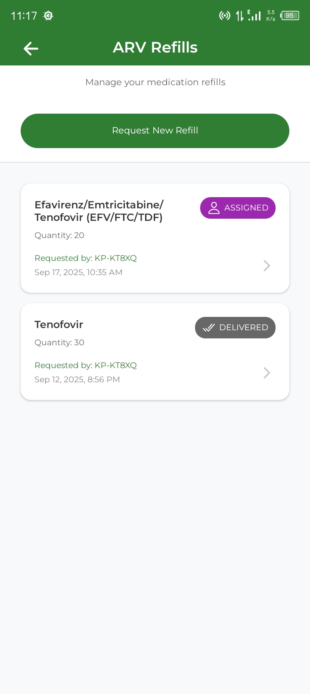Tap the gray DELIVERED status badge
Viewport: 310px width, 694px height.
[x=235, y=328]
